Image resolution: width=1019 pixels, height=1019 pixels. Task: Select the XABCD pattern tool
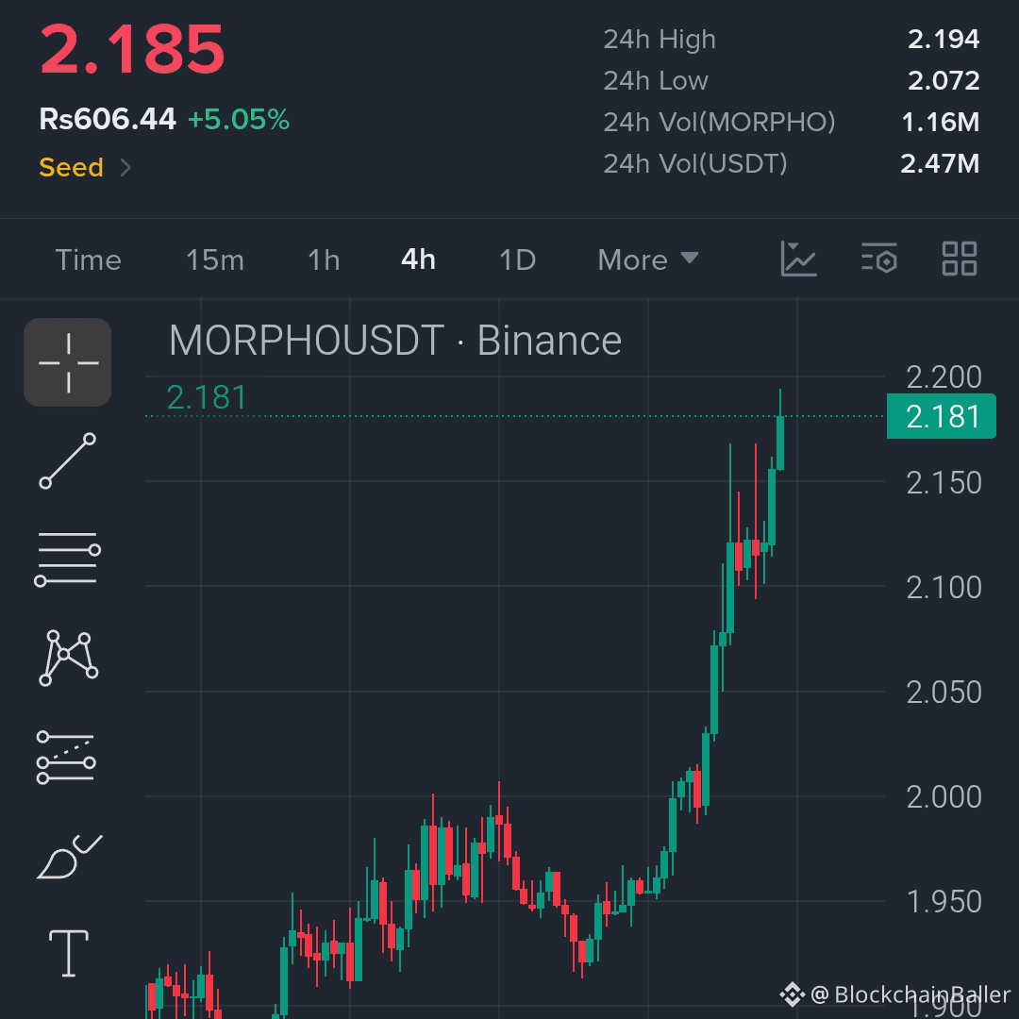pyautogui.click(x=68, y=658)
